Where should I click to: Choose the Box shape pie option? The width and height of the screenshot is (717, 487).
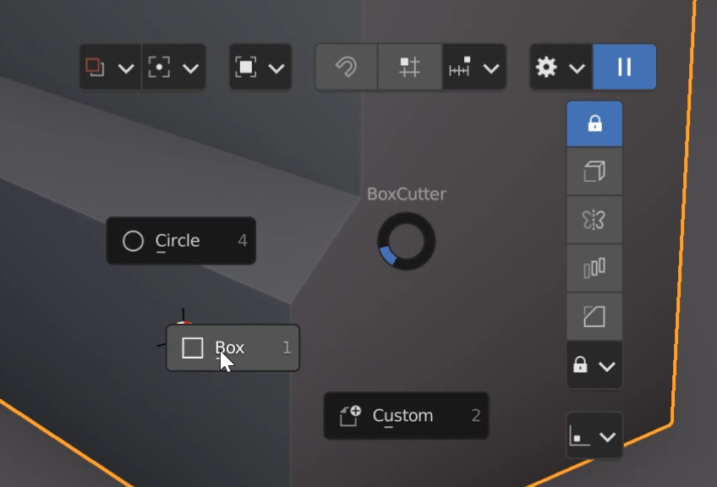[233, 347]
